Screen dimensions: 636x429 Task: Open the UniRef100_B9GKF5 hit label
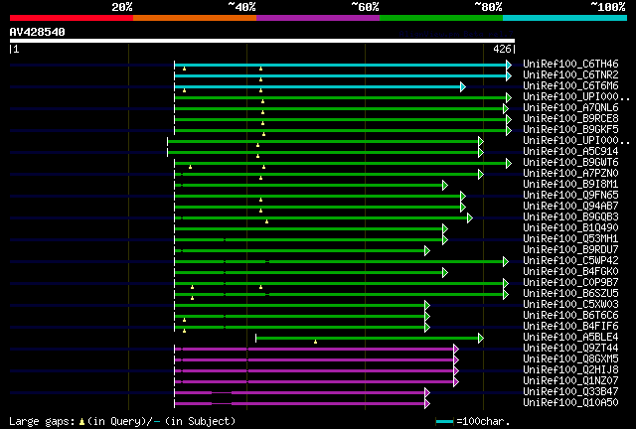pos(570,130)
